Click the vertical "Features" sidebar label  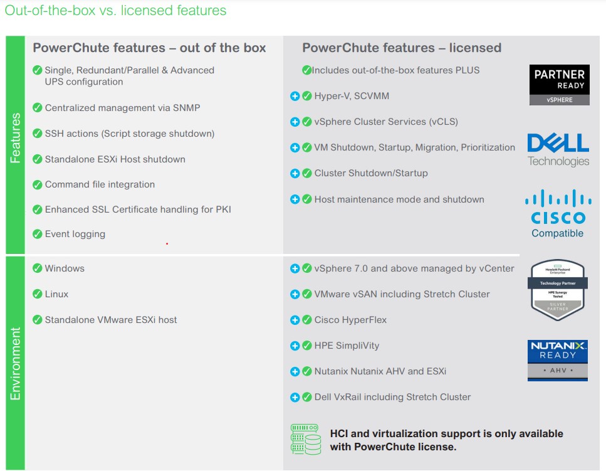point(15,138)
